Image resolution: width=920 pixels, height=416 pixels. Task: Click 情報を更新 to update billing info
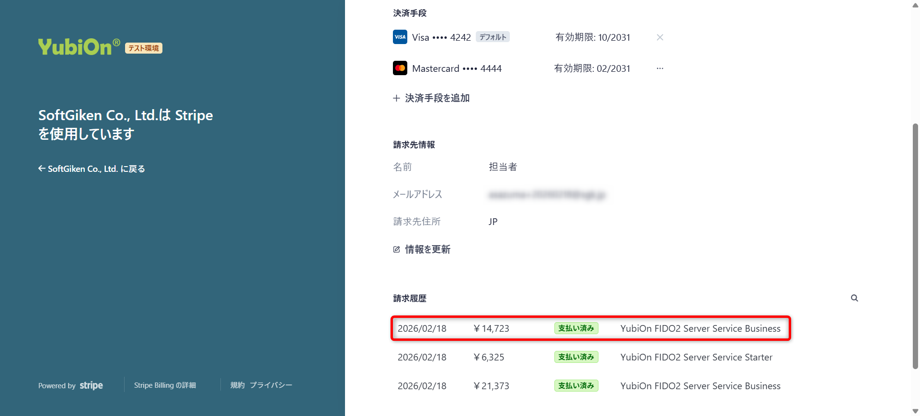point(422,249)
